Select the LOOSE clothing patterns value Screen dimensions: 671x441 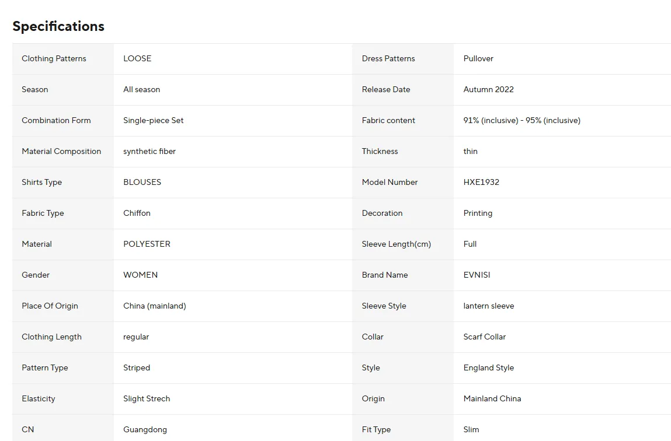tap(137, 58)
